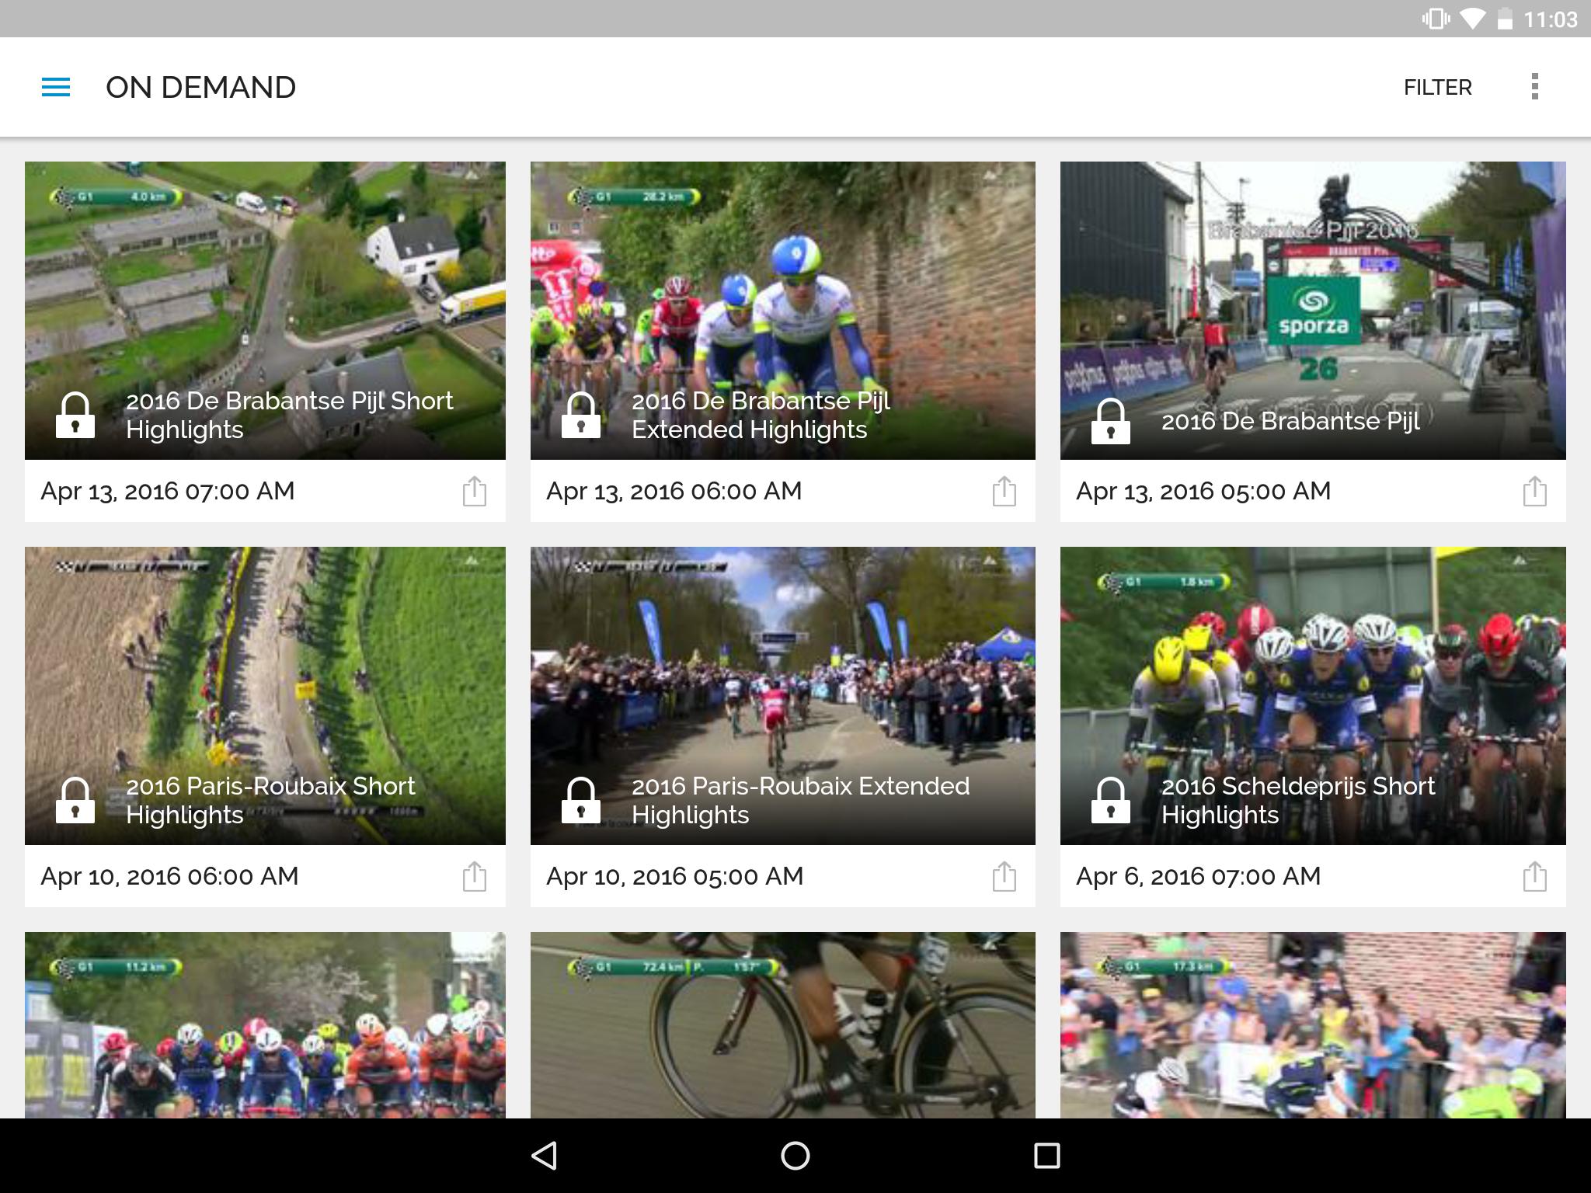This screenshot has width=1591, height=1193.
Task: Open the crowd-lined road Paris-Roubaix Extended thumbnail
Action: tap(783, 696)
